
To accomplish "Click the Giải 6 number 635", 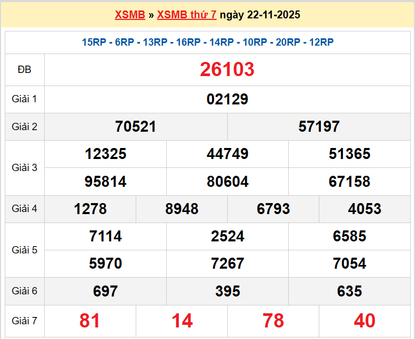I will 349,291.
